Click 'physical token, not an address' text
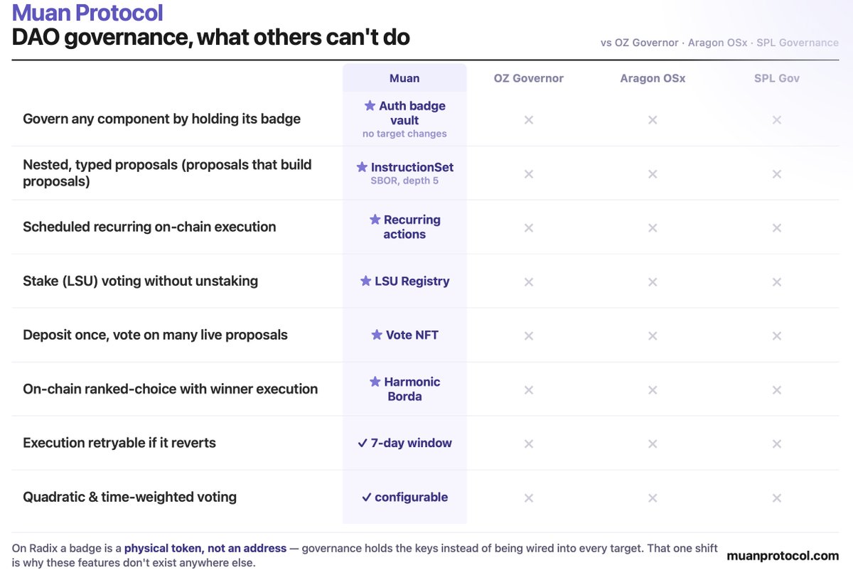Image resolution: width=853 pixels, height=570 pixels. (x=205, y=548)
